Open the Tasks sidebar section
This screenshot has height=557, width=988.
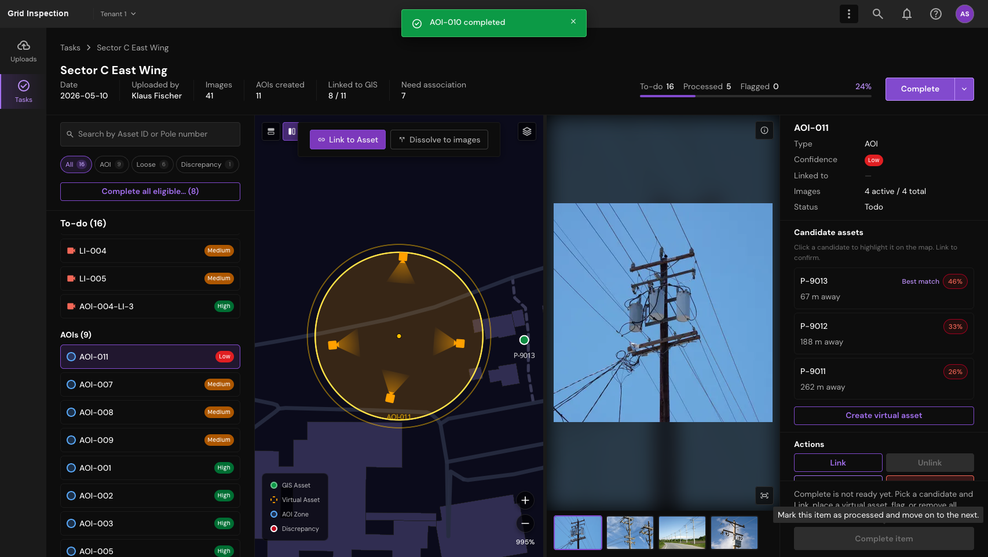click(x=23, y=91)
